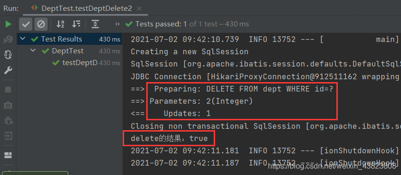Click the exit icon in sidebar
The image size is (401, 175).
click(x=8, y=136)
